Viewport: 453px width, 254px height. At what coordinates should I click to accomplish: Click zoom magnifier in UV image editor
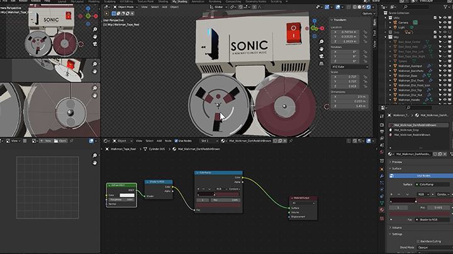click(95, 156)
